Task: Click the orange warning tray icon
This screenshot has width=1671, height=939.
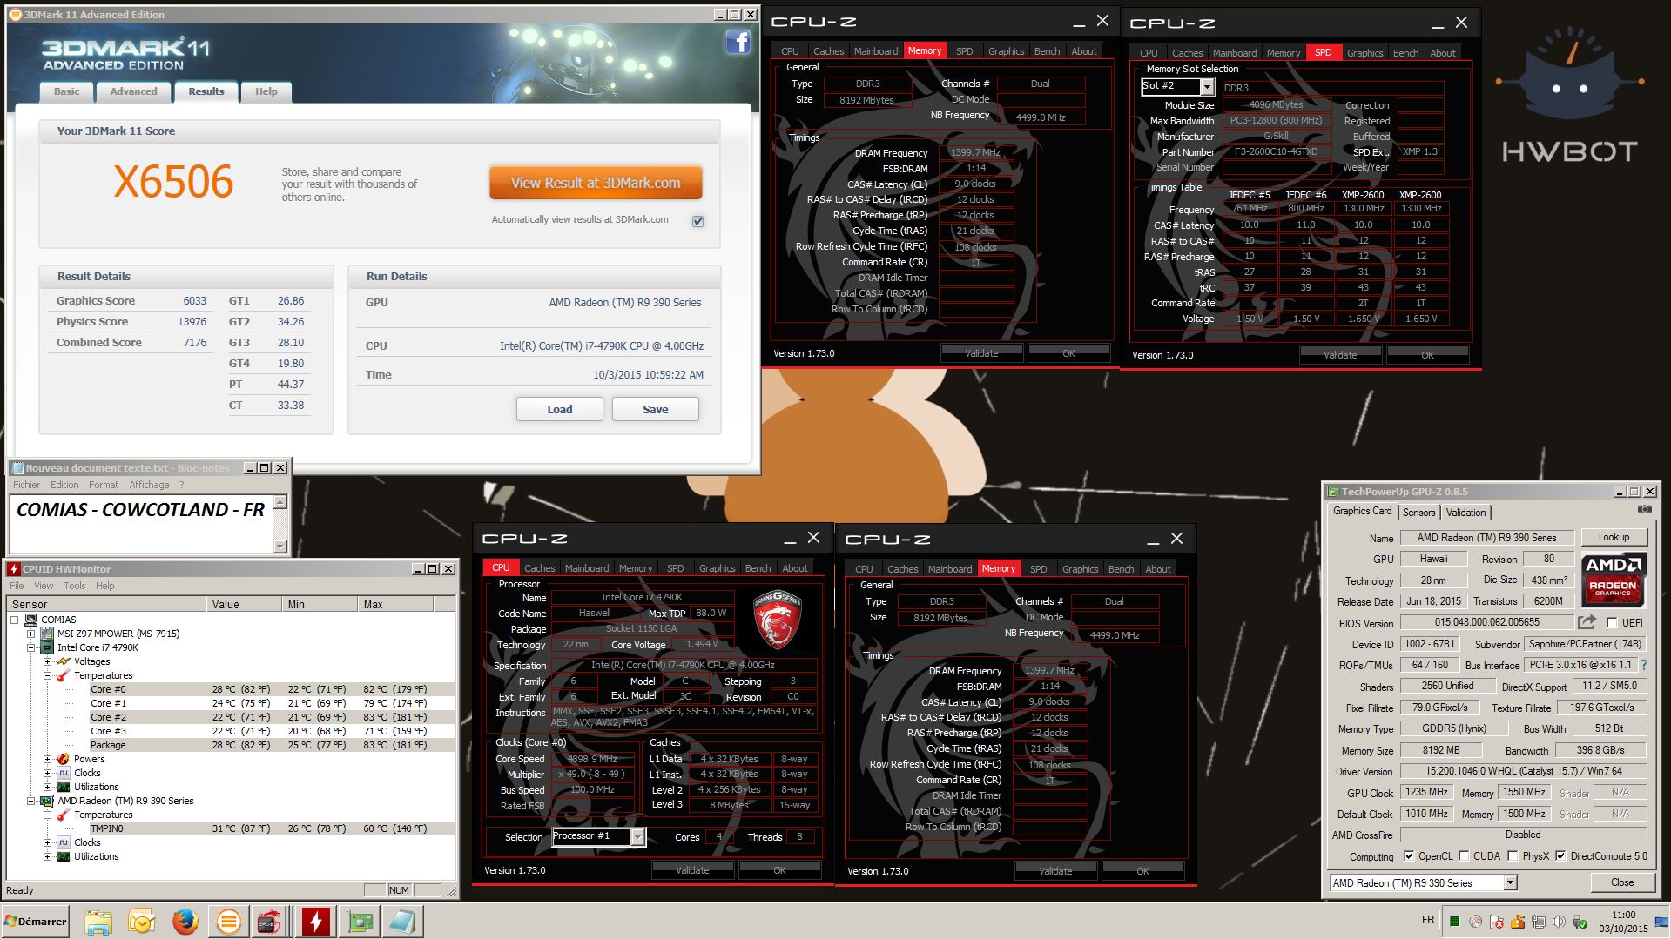Action: (x=1518, y=922)
